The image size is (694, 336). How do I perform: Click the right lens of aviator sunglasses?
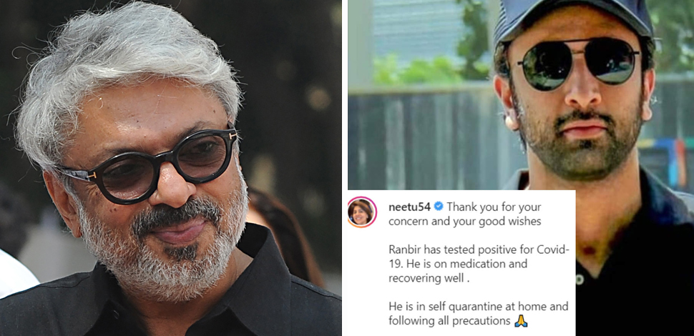(x=615, y=61)
